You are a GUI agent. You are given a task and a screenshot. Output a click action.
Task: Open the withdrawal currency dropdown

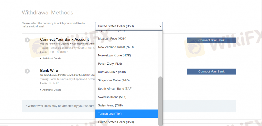[x=129, y=26]
